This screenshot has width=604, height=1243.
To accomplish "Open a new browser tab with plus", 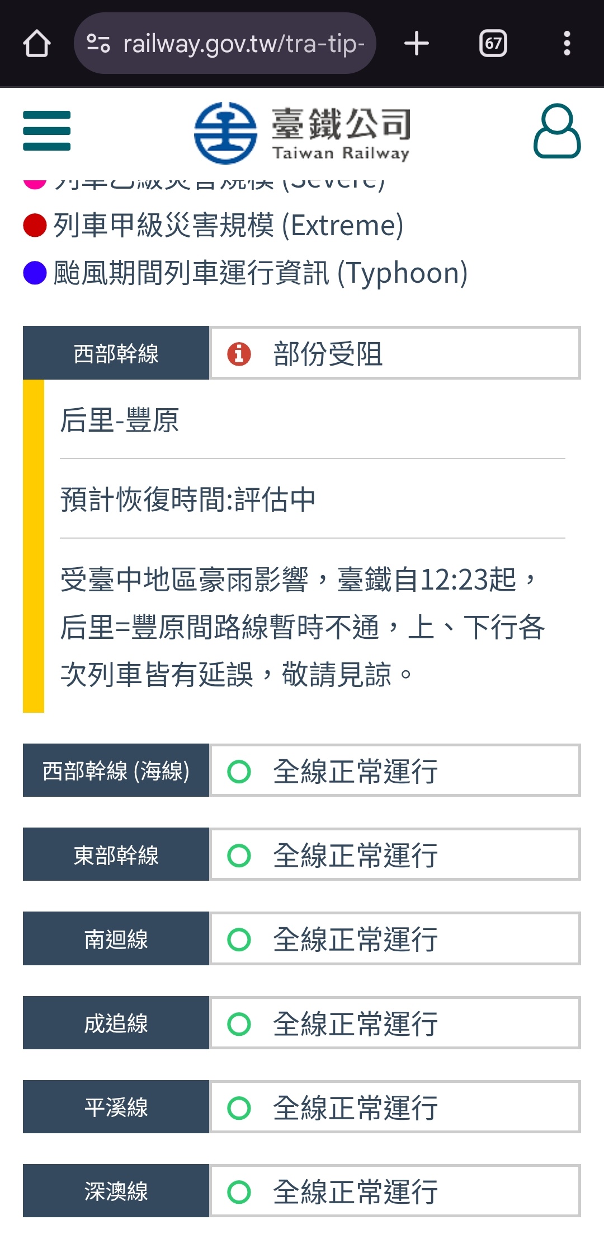I will tap(417, 44).
